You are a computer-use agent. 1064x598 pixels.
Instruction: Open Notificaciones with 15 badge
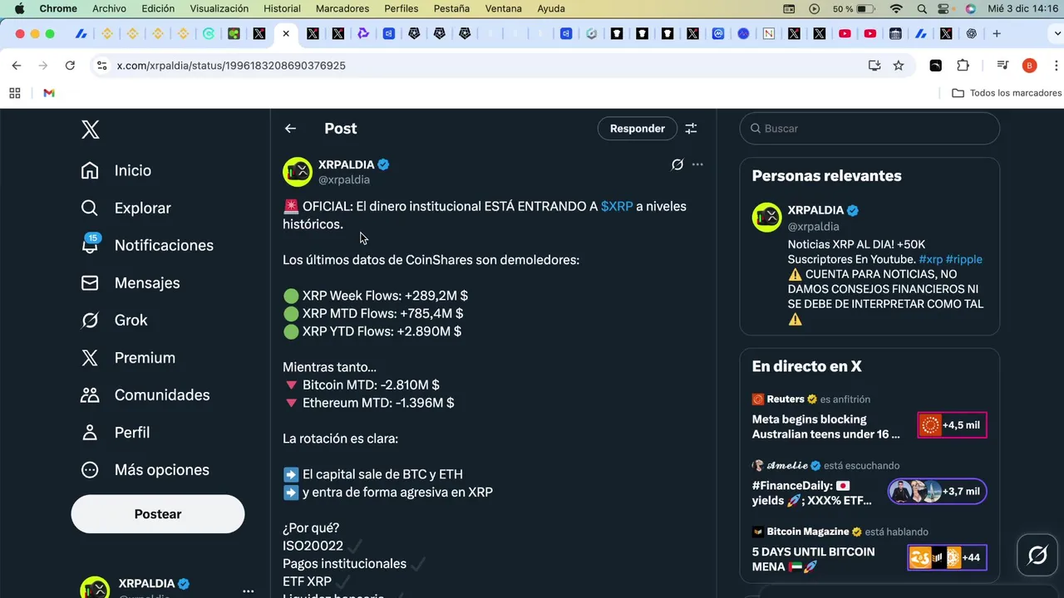147,245
